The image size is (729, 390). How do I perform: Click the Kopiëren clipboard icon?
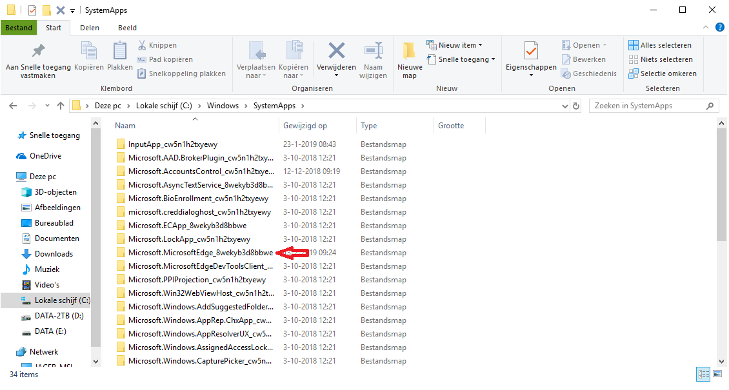click(x=89, y=50)
